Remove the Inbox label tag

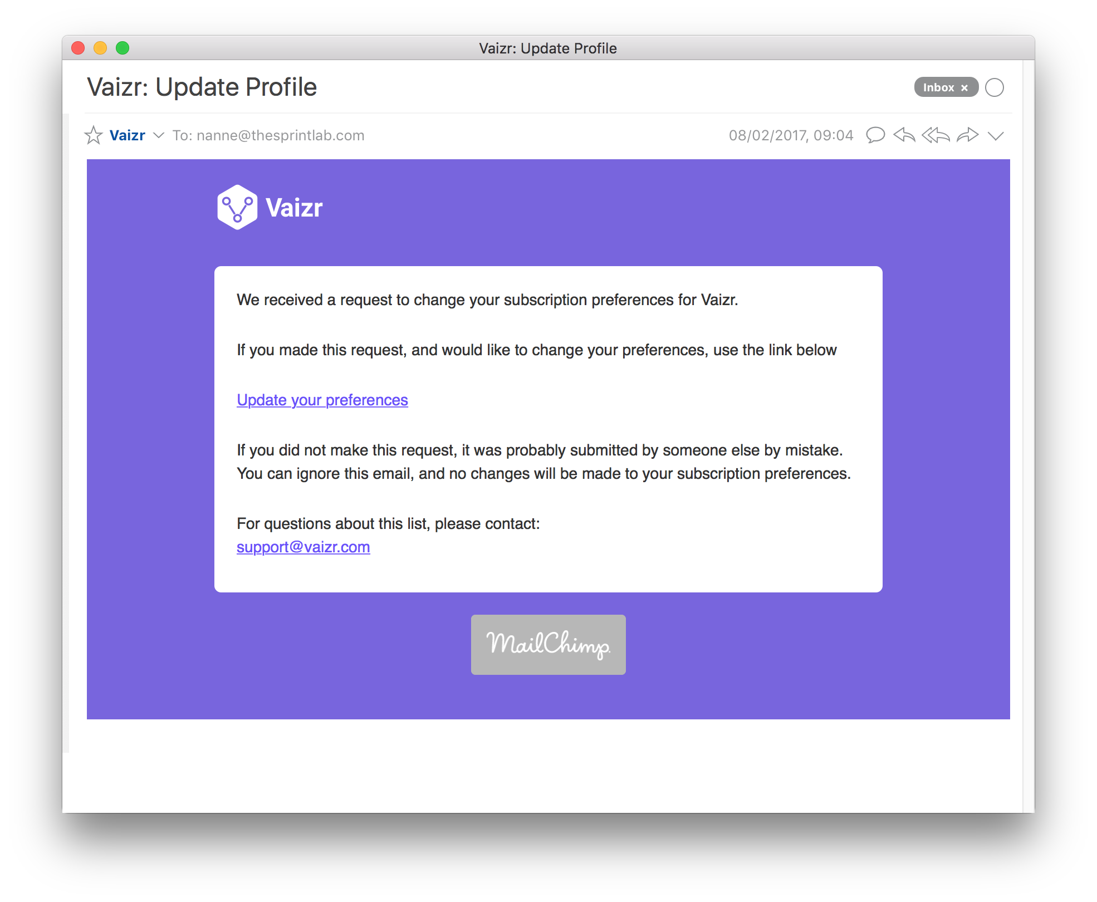point(964,87)
